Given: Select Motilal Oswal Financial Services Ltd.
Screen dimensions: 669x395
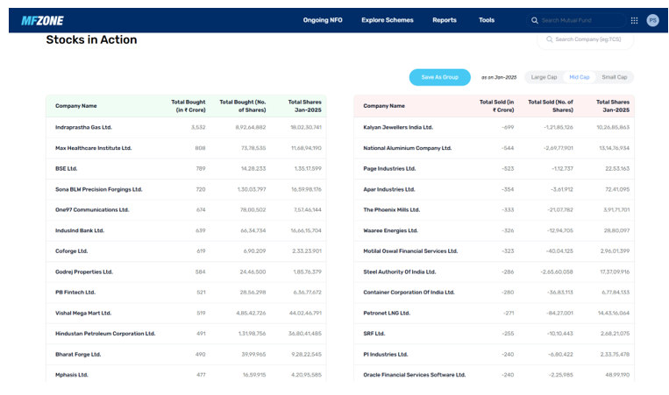Looking at the screenshot, I should tap(410, 251).
